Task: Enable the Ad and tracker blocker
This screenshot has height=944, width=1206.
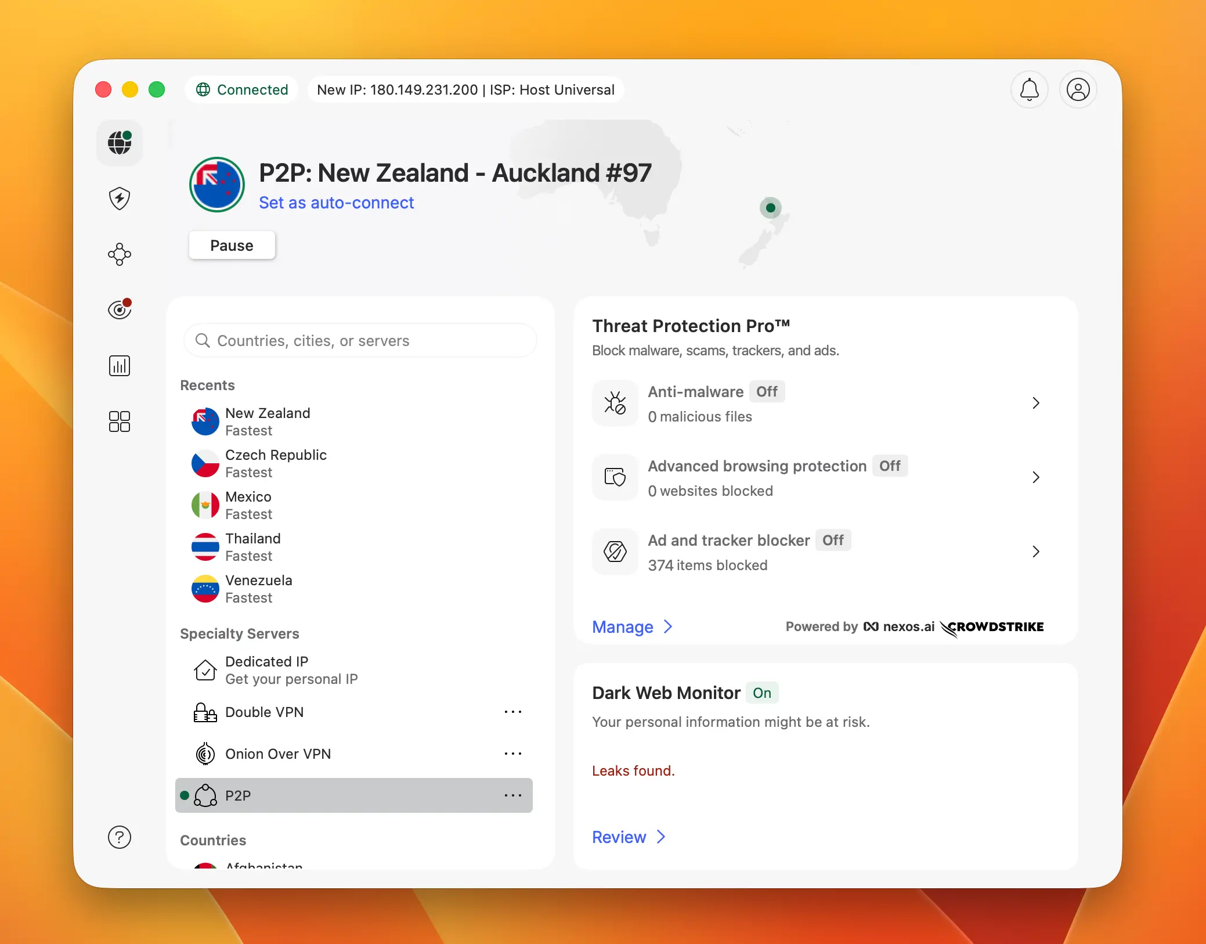Action: tap(833, 540)
